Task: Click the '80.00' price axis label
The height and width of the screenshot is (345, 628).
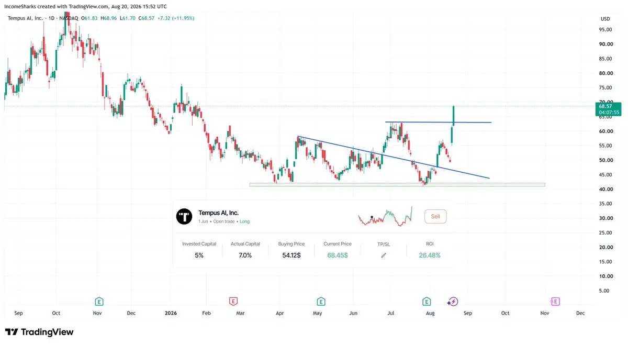Action: [x=606, y=73]
